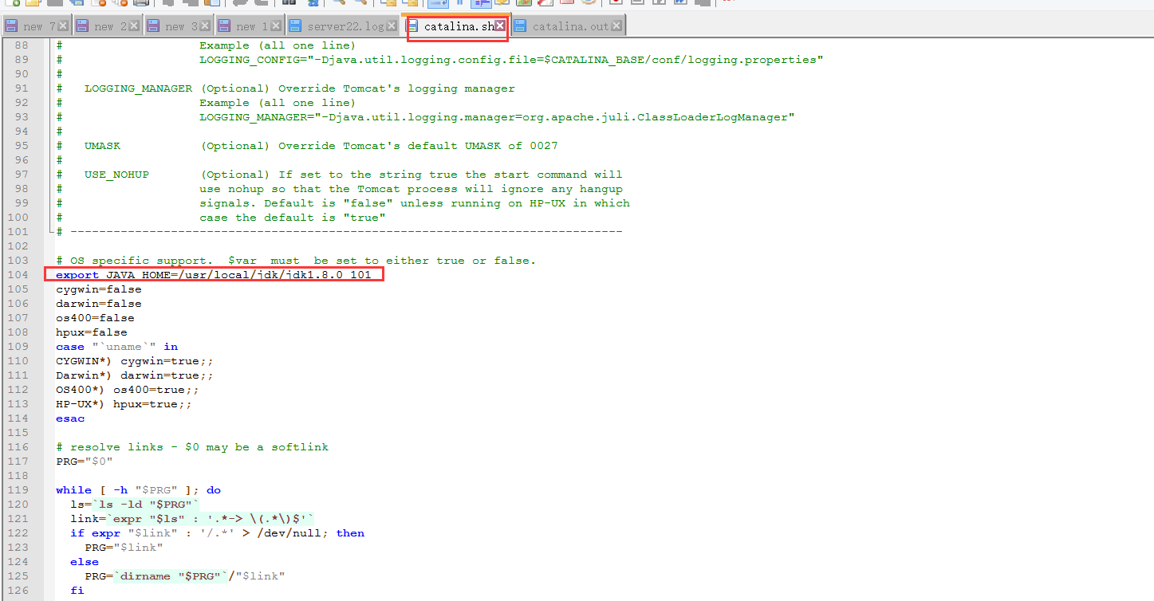This screenshot has width=1154, height=601.
Task: Click the LOGGING_MANAGER="-Djava.util.logging.manager" example line
Action: click(x=497, y=117)
